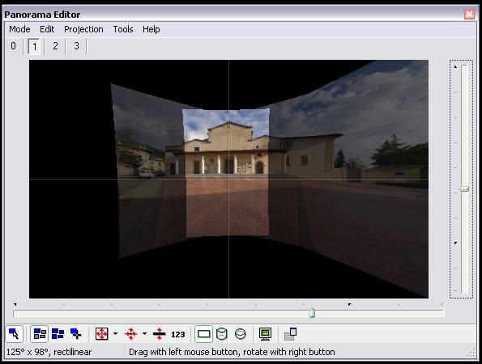Click the 123 numerical transform button
Image resolution: width=482 pixels, height=364 pixels.
point(178,334)
